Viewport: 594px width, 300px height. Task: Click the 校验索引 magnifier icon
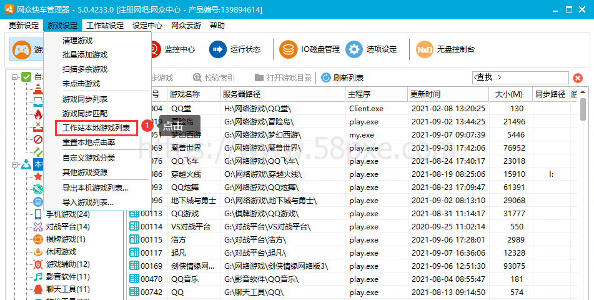197,77
